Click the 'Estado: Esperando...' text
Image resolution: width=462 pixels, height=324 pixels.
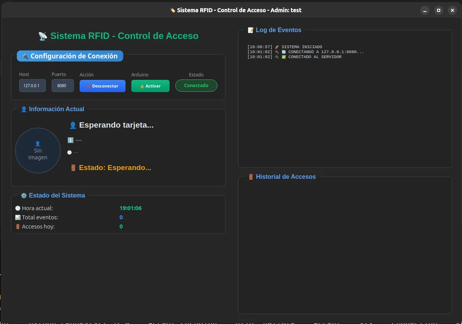(115, 168)
